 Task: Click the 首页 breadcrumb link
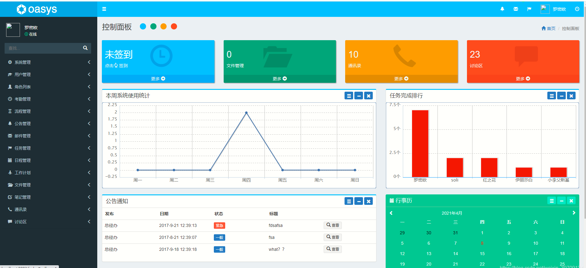click(548, 29)
